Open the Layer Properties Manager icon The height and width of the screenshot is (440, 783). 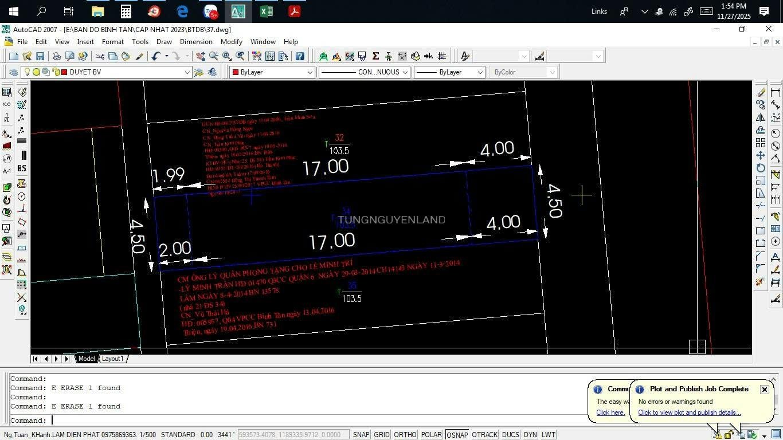point(13,72)
